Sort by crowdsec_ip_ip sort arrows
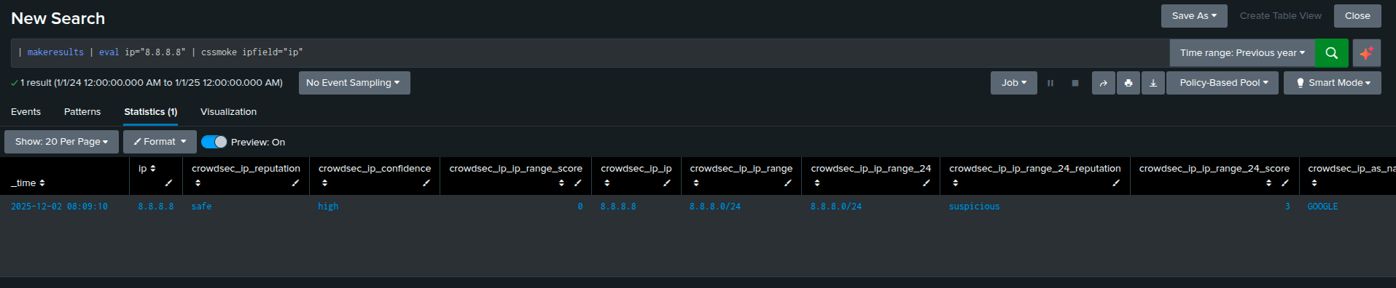This screenshot has height=288, width=1396. point(607,183)
